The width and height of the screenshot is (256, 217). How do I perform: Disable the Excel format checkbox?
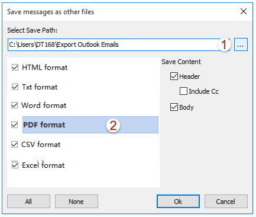(x=15, y=165)
